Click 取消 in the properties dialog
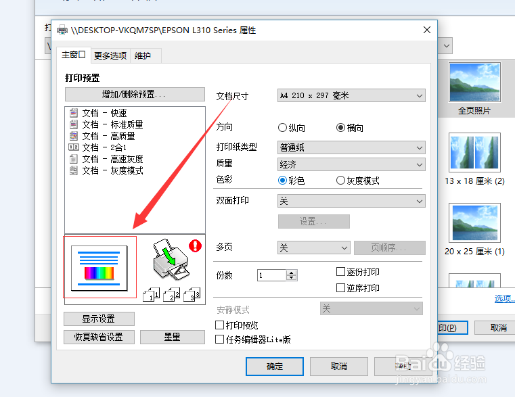This screenshot has width=515, height=397. 338,367
